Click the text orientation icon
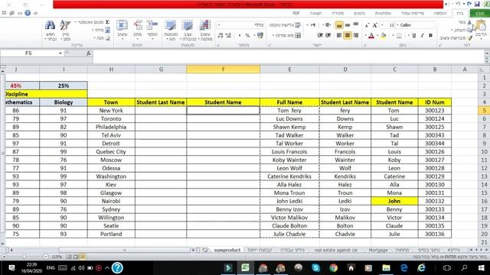This screenshot has height=275, width=490. click(328, 25)
